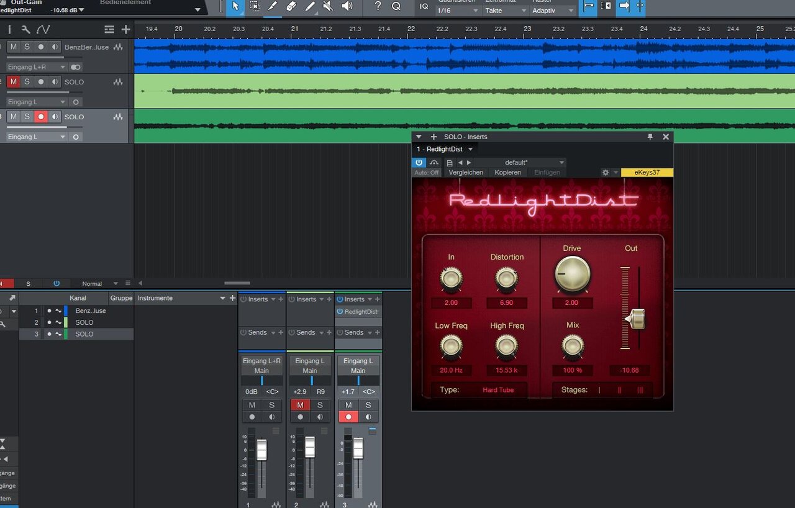Click the Drive knob
795x508 pixels.
pos(572,274)
